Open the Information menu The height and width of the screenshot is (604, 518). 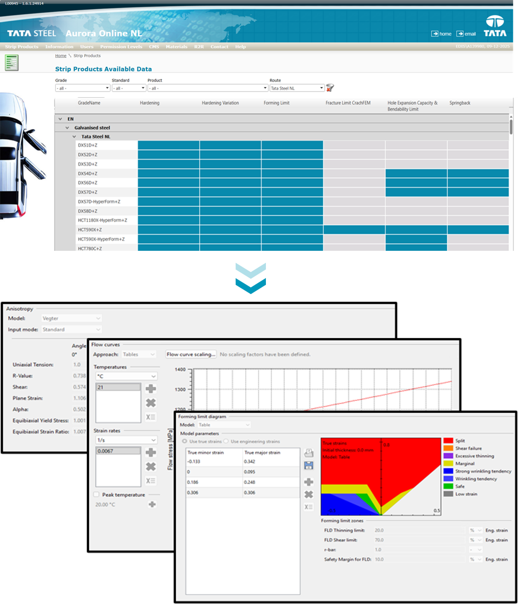(x=59, y=47)
